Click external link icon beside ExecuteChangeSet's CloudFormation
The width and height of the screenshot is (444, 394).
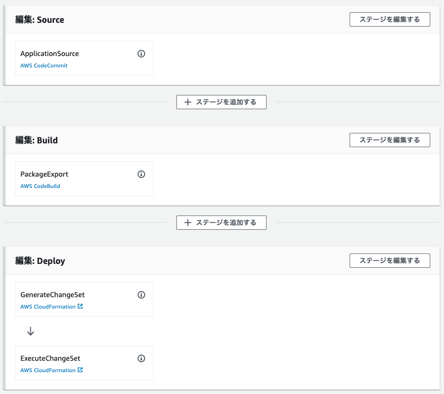point(80,370)
